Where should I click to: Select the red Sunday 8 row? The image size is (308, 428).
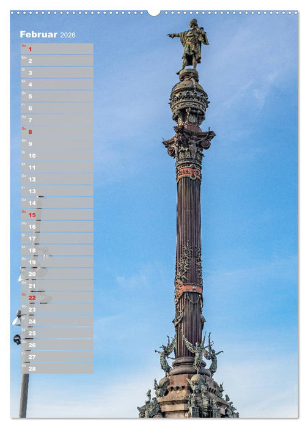point(57,131)
